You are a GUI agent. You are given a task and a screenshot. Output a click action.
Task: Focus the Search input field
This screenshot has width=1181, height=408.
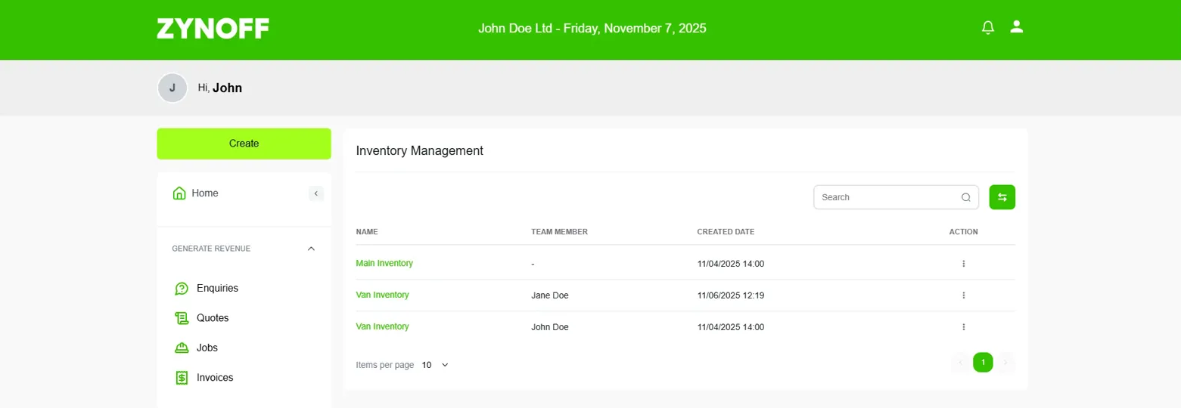click(890, 197)
